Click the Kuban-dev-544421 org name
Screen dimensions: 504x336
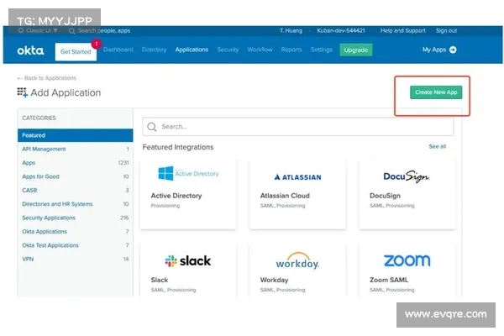click(341, 30)
